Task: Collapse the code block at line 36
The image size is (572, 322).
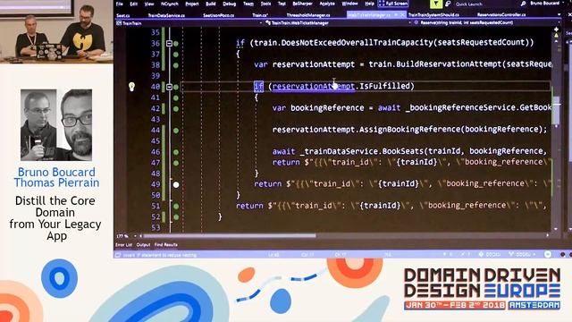Action: click(169, 44)
